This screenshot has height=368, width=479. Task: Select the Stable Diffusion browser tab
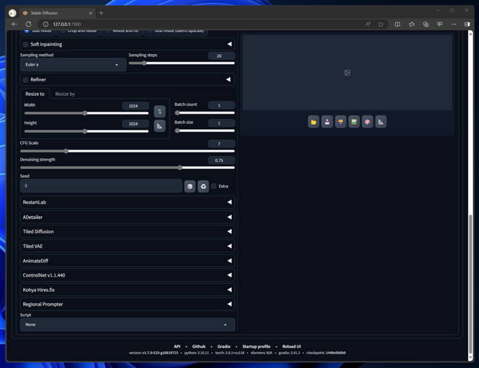pyautogui.click(x=57, y=13)
